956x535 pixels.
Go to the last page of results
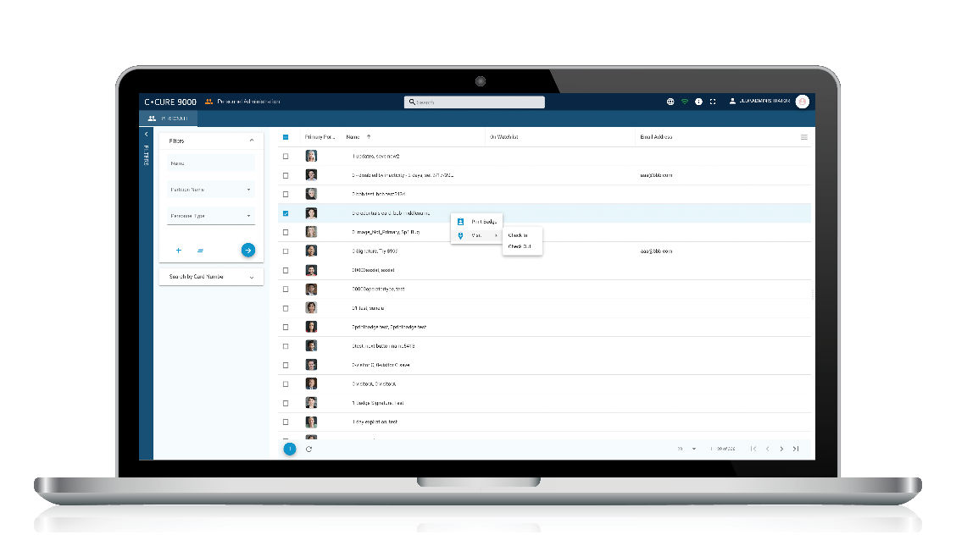coord(796,449)
